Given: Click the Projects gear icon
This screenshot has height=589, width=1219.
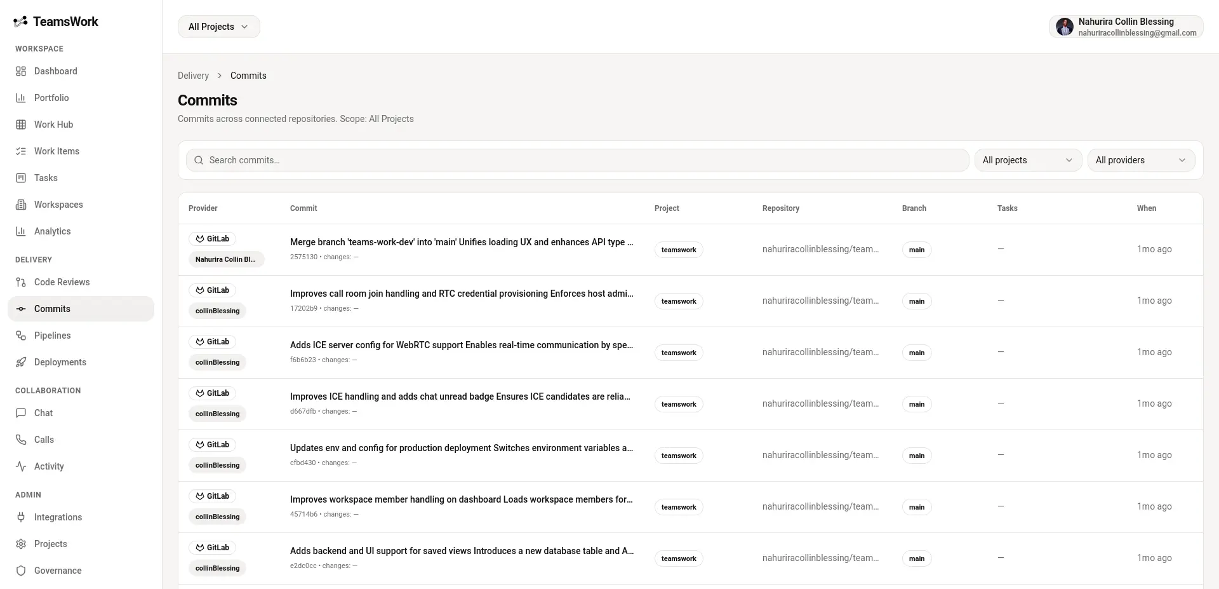Looking at the screenshot, I should [x=21, y=544].
